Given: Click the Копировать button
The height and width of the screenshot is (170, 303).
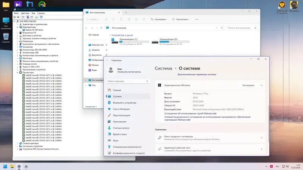Looking at the screenshot, I should pos(248,85).
